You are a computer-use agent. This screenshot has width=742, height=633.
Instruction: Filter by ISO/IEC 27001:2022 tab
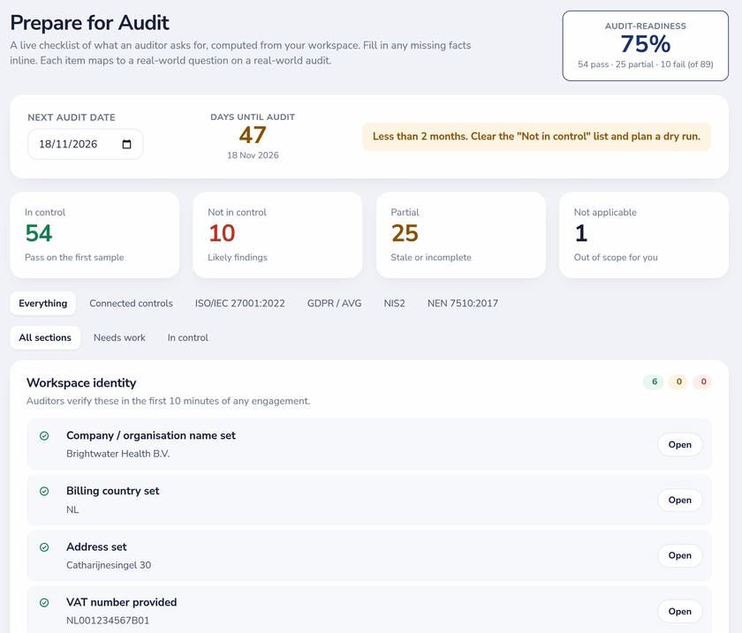tap(240, 303)
